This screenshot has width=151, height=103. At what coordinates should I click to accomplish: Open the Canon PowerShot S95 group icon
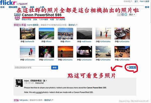click(x=17, y=17)
